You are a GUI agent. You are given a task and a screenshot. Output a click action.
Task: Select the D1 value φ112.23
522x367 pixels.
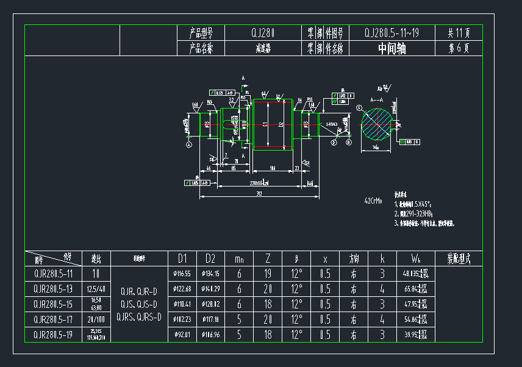pyautogui.click(x=182, y=319)
